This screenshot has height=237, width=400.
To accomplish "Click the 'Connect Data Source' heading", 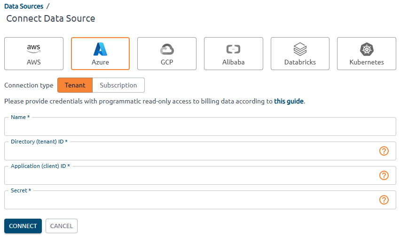I will (x=50, y=19).
